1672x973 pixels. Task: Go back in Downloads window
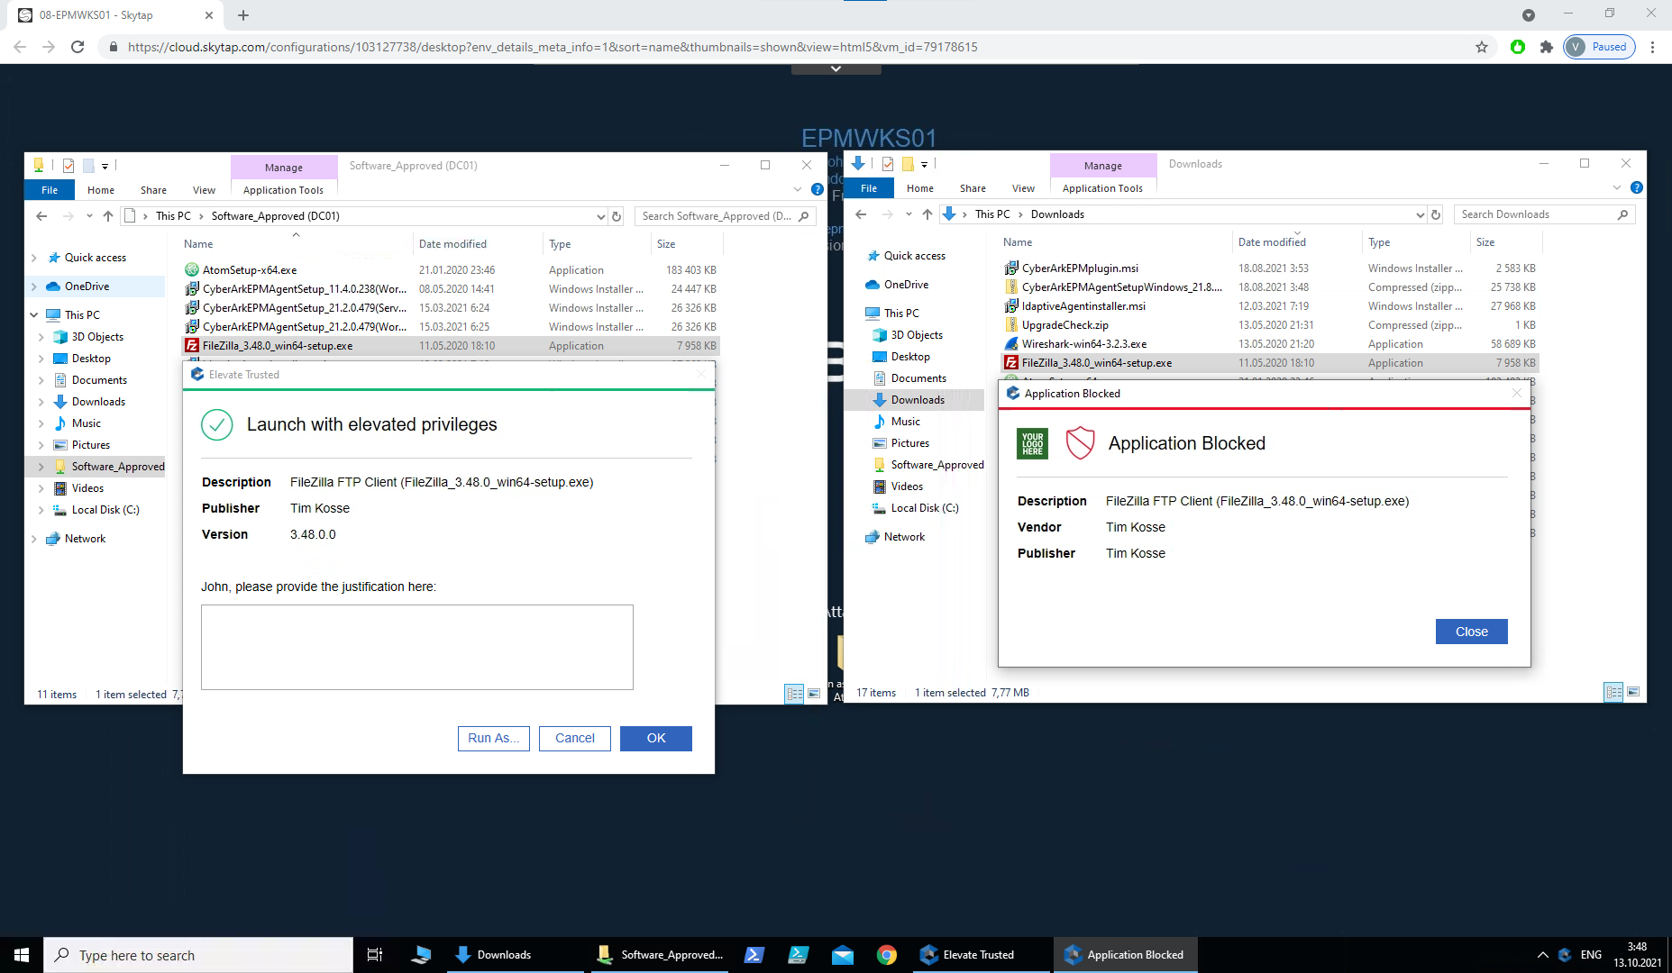[x=861, y=214]
